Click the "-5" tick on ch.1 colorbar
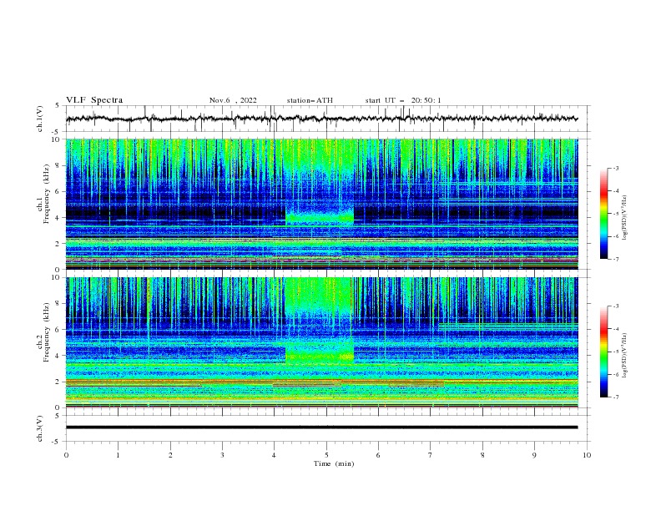Screen dimensions: 661x511 (x=615, y=214)
